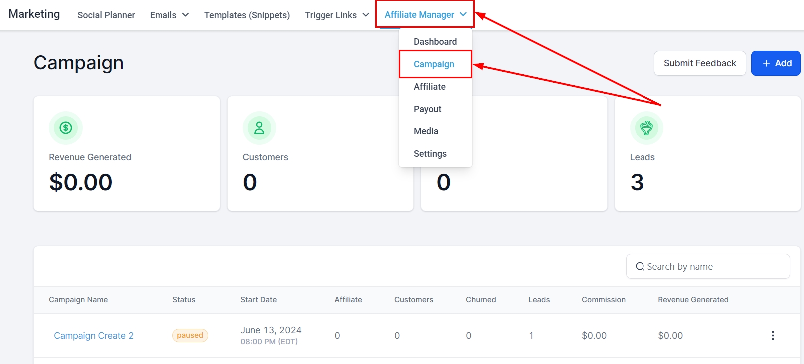The image size is (804, 364).
Task: Go to Media in the dropdown menu
Action: click(x=426, y=131)
